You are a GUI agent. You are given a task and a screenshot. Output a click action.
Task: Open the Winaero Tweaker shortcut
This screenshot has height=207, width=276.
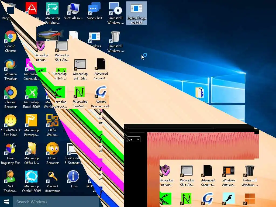point(11,70)
